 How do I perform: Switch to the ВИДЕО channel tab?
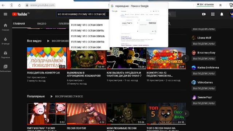pyautogui.click(x=42, y=24)
